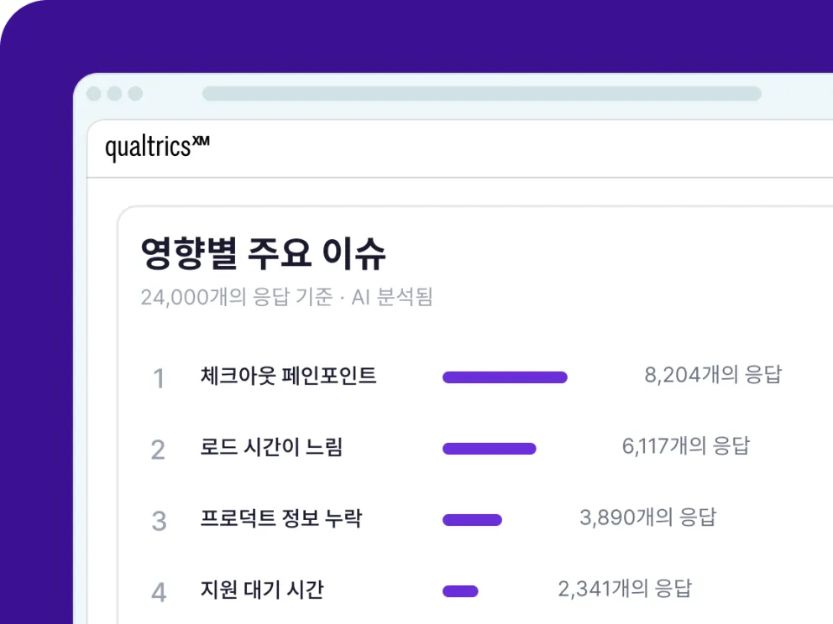833x624 pixels.
Task: Click the purple bar for 프로덕트 정보 누락
Action: [x=472, y=519]
